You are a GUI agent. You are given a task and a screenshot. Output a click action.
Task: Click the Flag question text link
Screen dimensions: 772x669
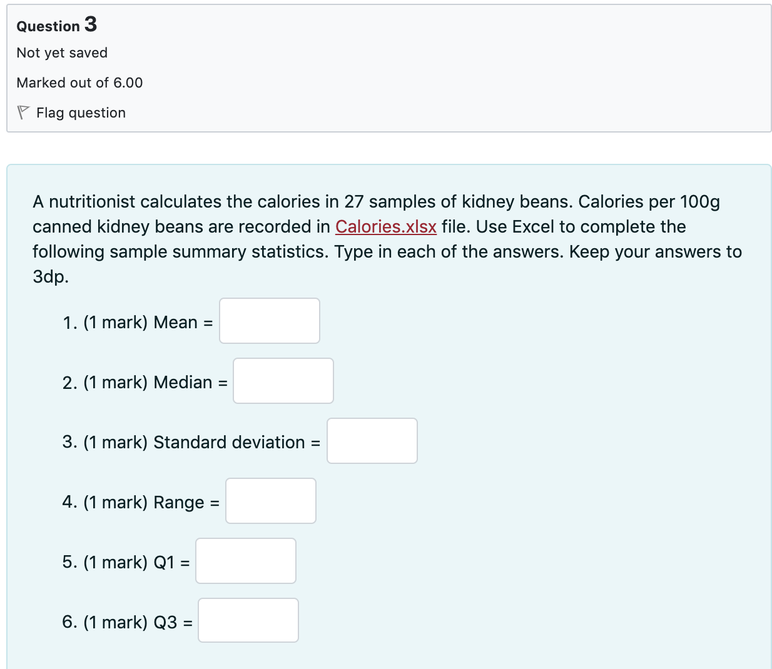click(x=80, y=113)
